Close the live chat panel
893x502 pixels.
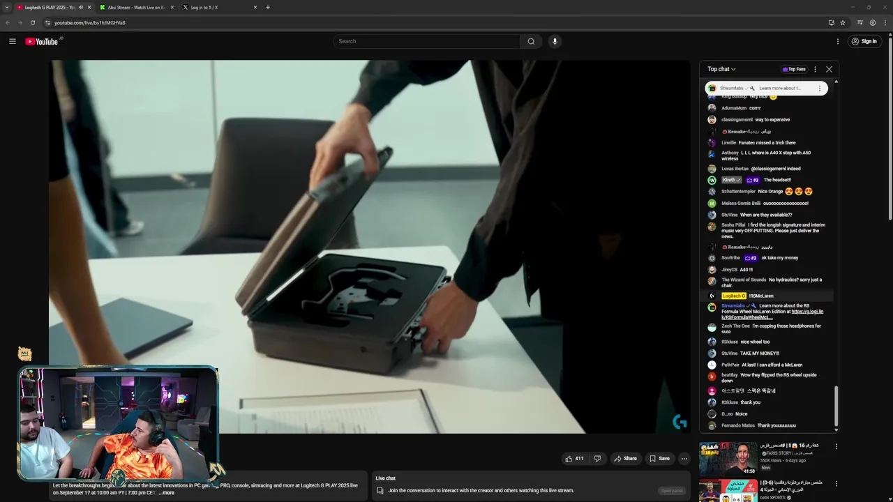tap(829, 69)
